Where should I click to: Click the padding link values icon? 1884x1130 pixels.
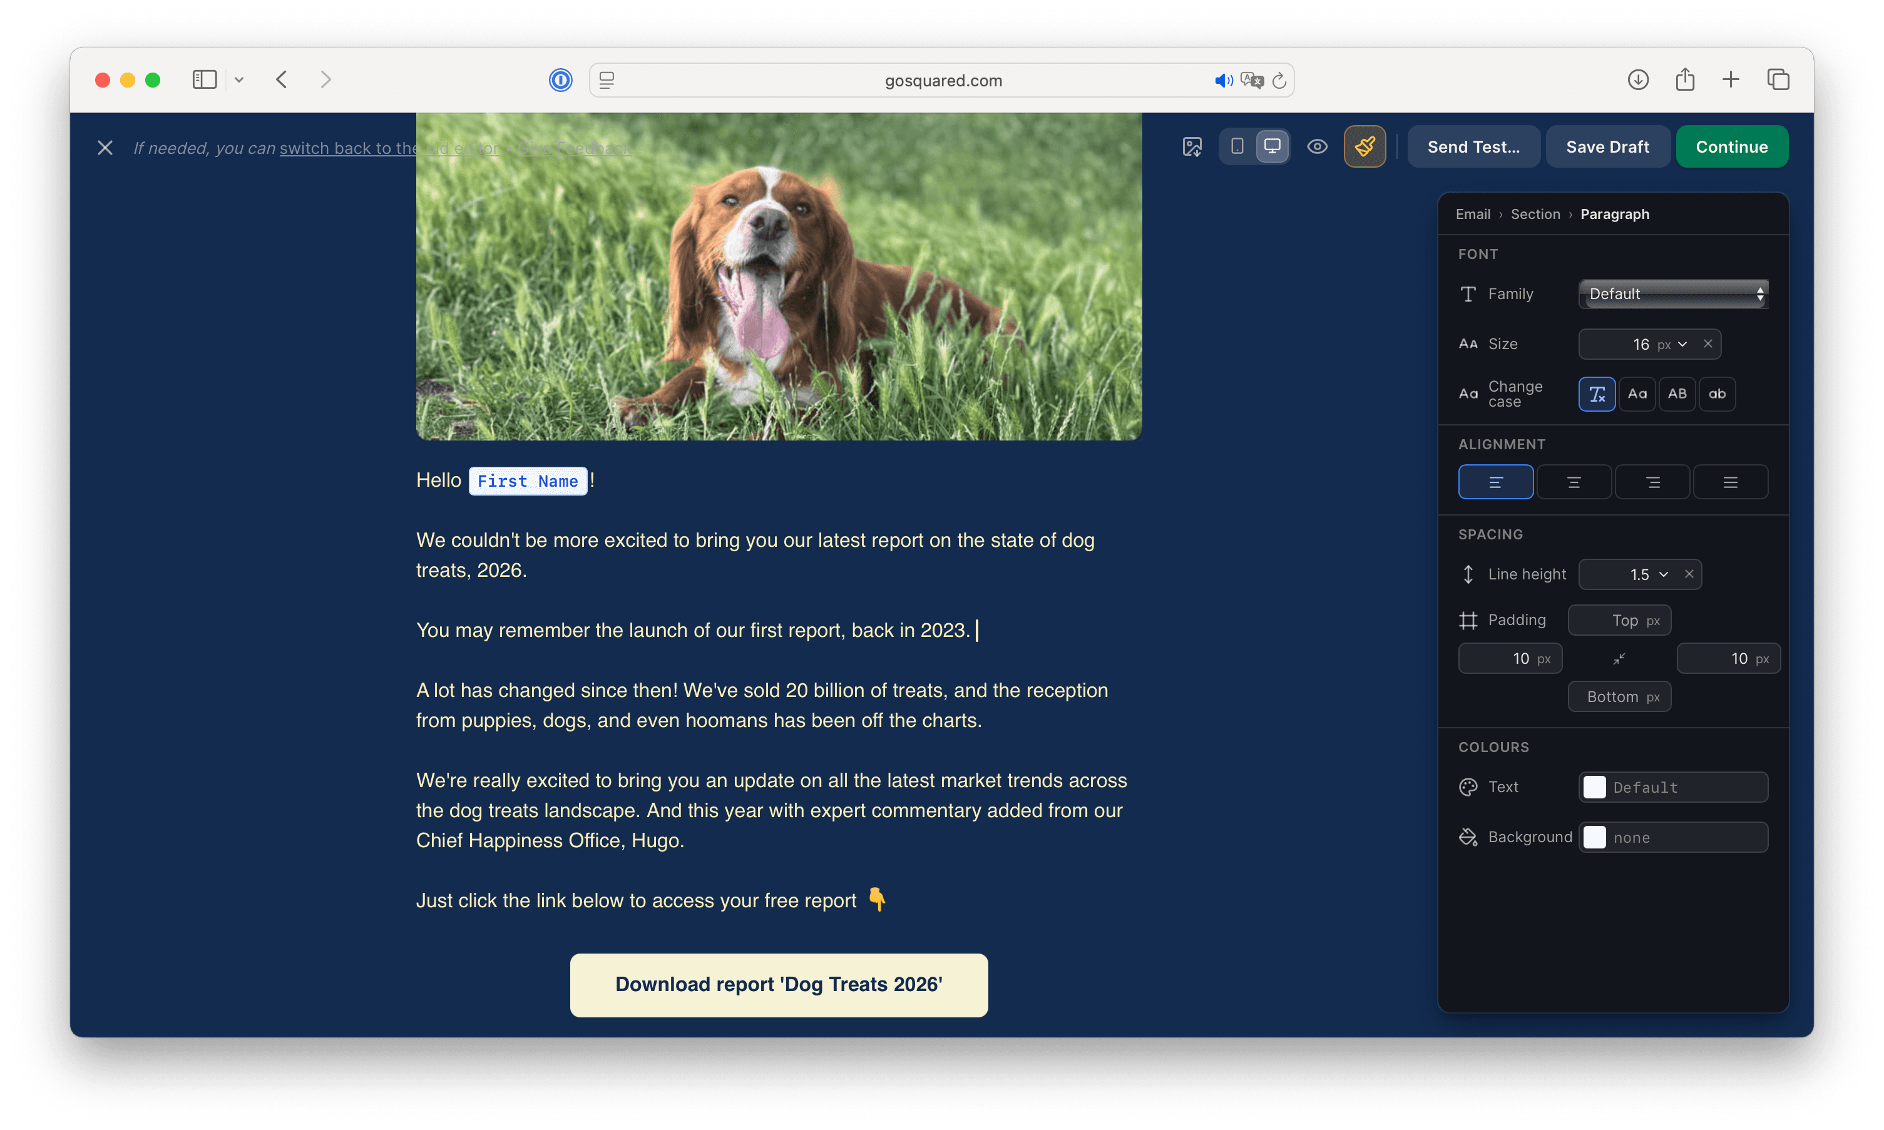1619,659
